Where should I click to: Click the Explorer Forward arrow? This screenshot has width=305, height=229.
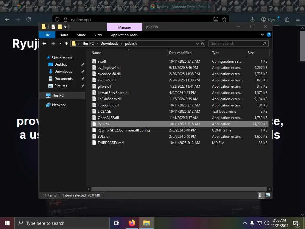tap(53, 44)
